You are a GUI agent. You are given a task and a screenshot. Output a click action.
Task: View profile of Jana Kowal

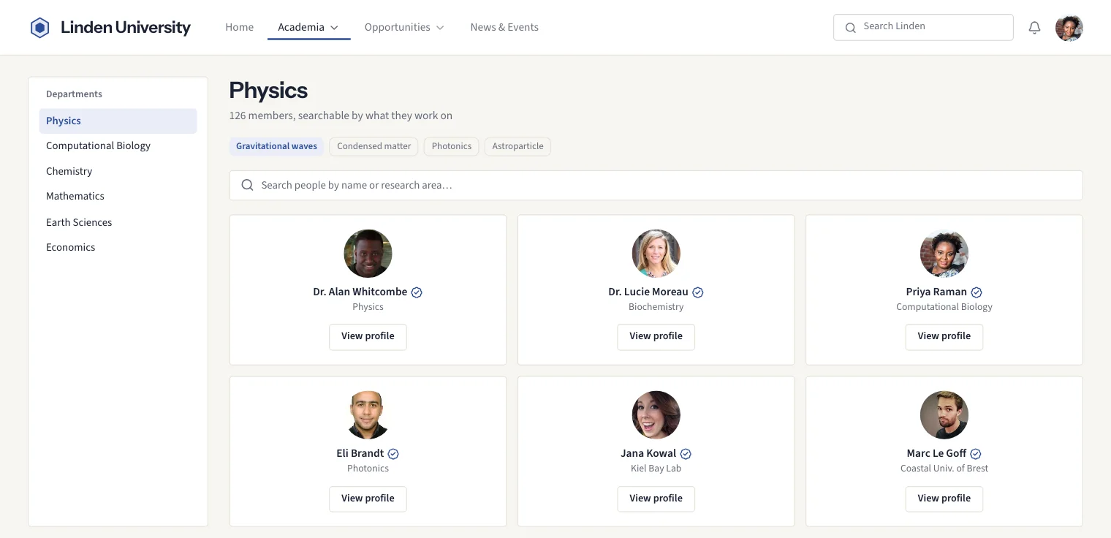[x=656, y=499]
